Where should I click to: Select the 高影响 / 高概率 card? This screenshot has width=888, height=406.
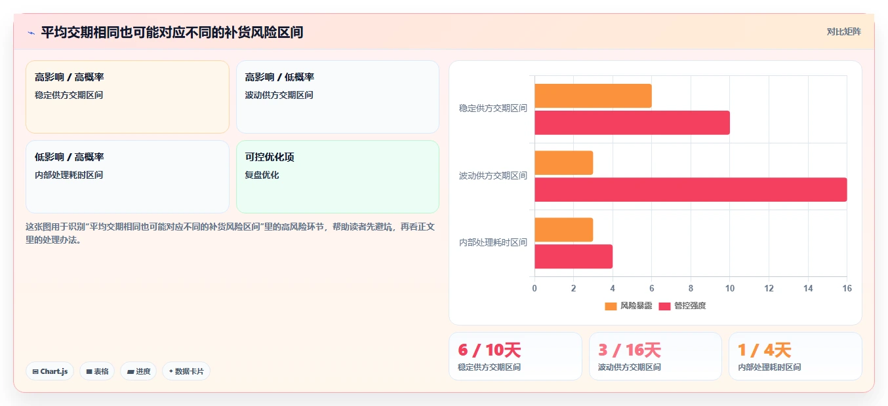click(x=127, y=97)
